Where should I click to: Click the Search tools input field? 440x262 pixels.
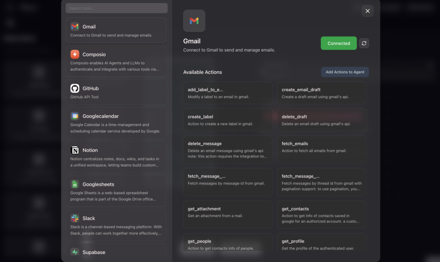coord(116,8)
